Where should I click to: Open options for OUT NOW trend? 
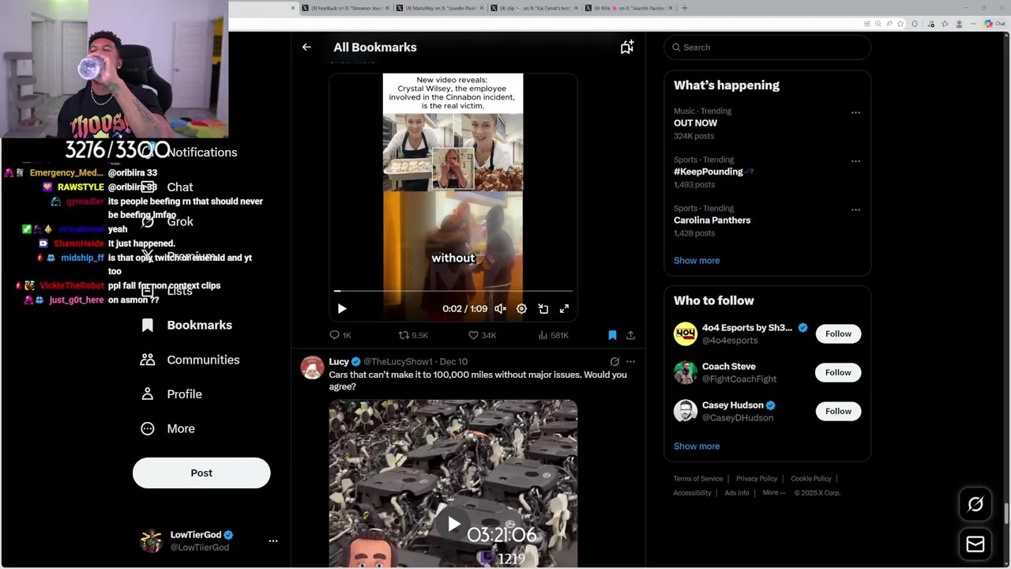855,112
